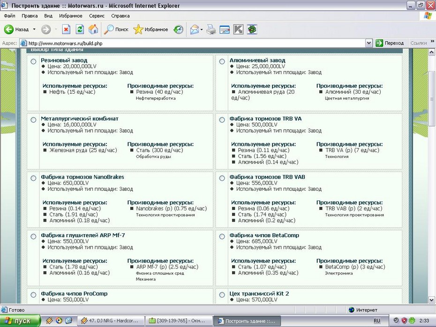Click the quick launch Winamp lightning icon

(x=49, y=320)
